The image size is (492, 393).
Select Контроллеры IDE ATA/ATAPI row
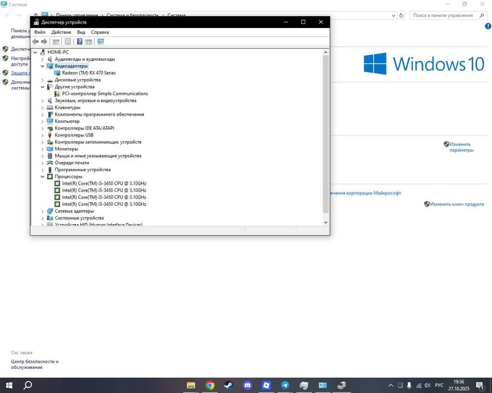tap(84, 128)
